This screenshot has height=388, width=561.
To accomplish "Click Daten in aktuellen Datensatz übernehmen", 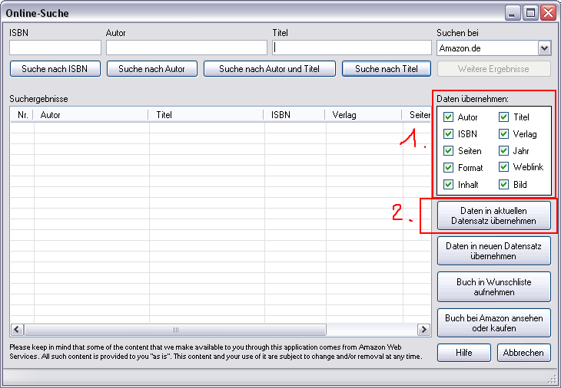I will [493, 215].
